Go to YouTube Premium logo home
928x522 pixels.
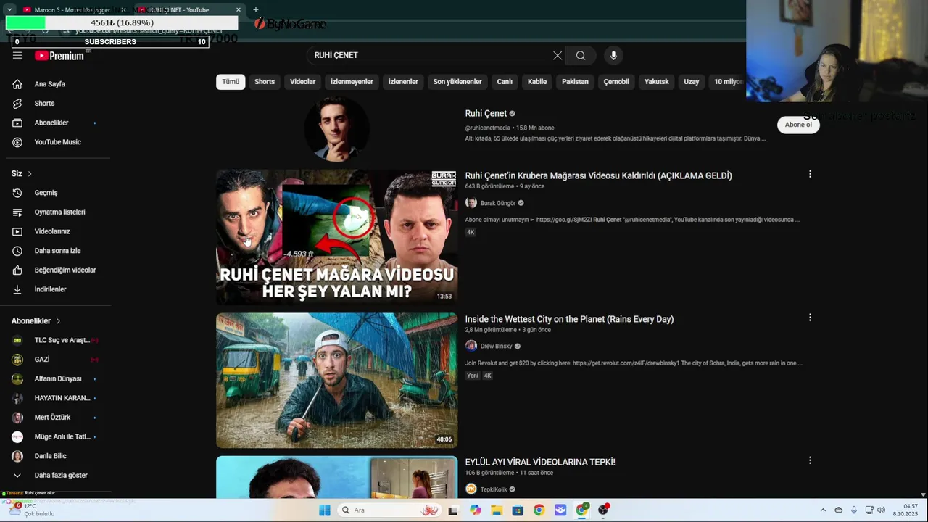tap(59, 56)
